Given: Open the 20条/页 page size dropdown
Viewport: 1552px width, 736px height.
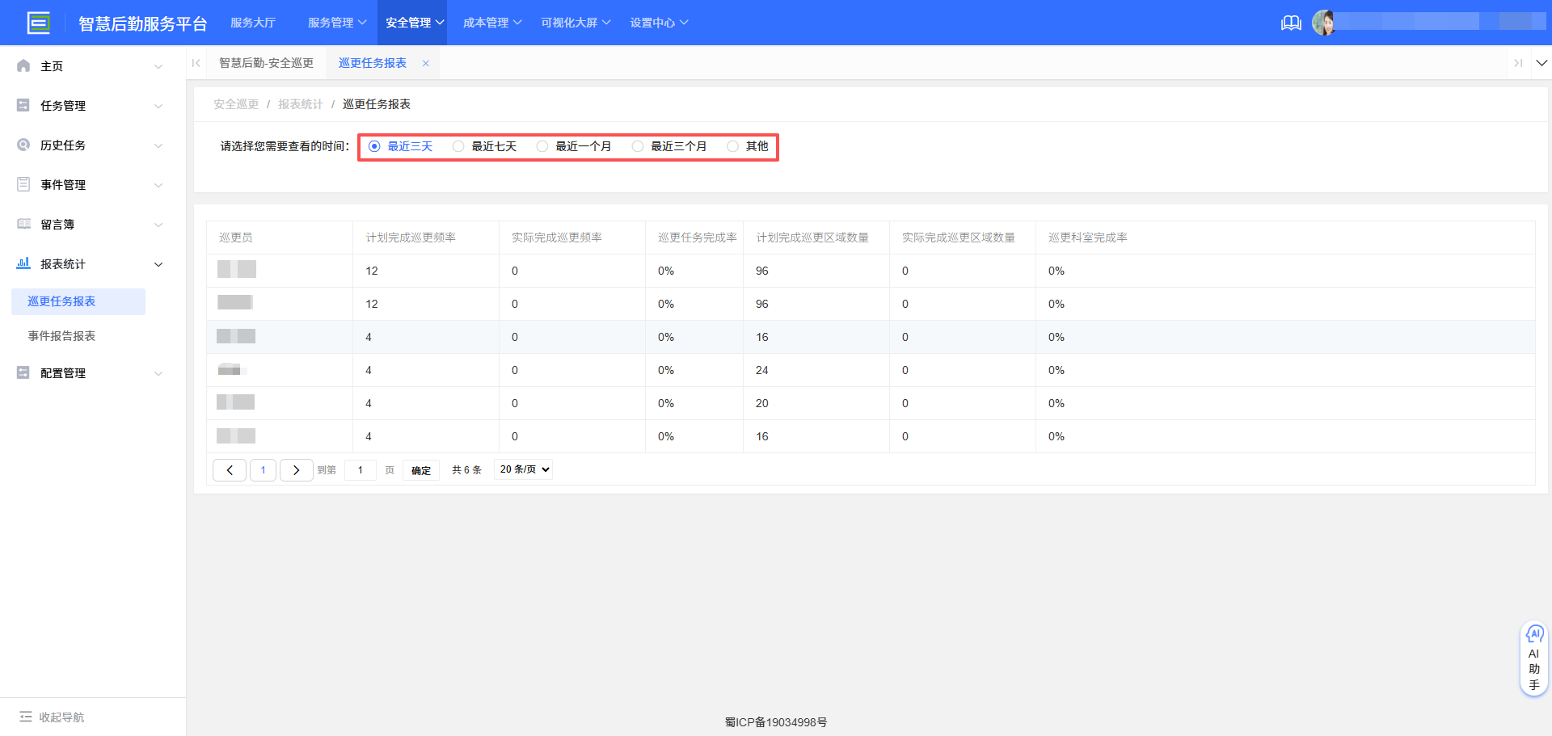Looking at the screenshot, I should click(x=523, y=469).
